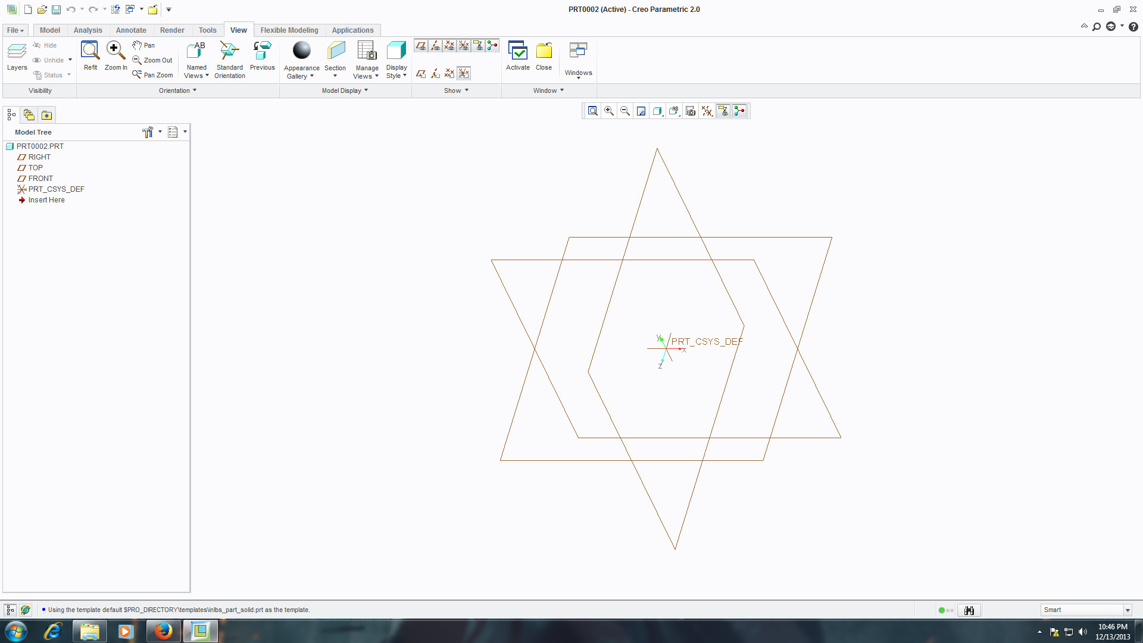Click Repaint icon in graphics toolbar

tap(641, 111)
